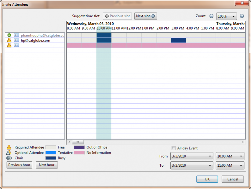Click required attendee icon beside hp@catglobe.com

click(9, 40)
